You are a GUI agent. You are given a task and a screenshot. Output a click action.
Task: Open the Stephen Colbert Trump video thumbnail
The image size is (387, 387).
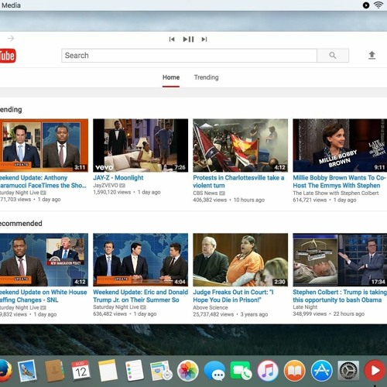[340, 260]
